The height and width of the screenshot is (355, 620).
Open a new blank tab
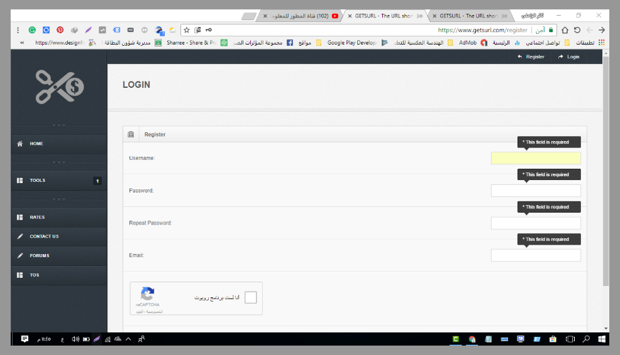[249, 16]
